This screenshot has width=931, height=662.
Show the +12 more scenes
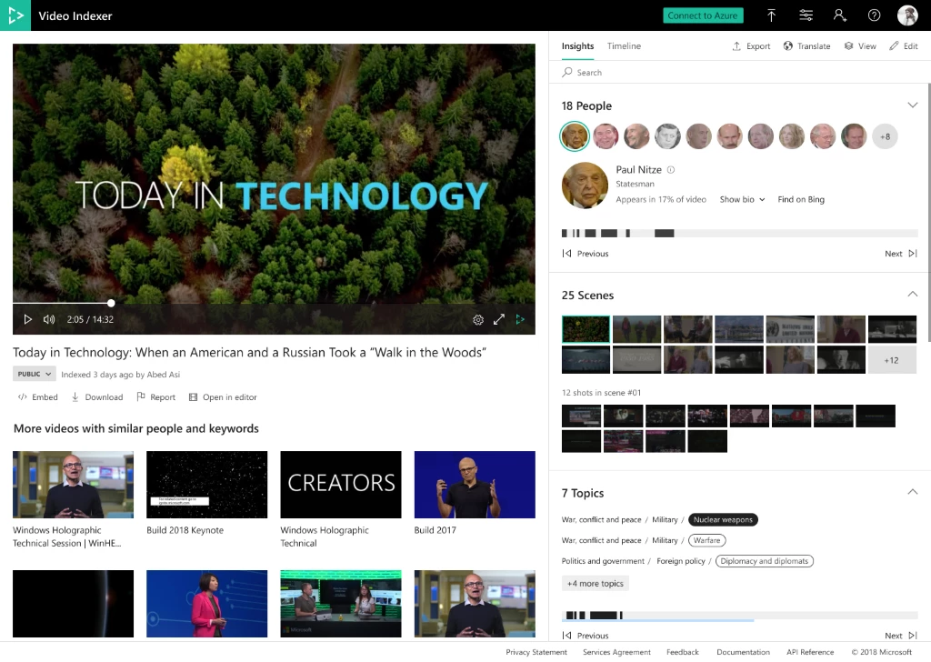click(x=892, y=360)
